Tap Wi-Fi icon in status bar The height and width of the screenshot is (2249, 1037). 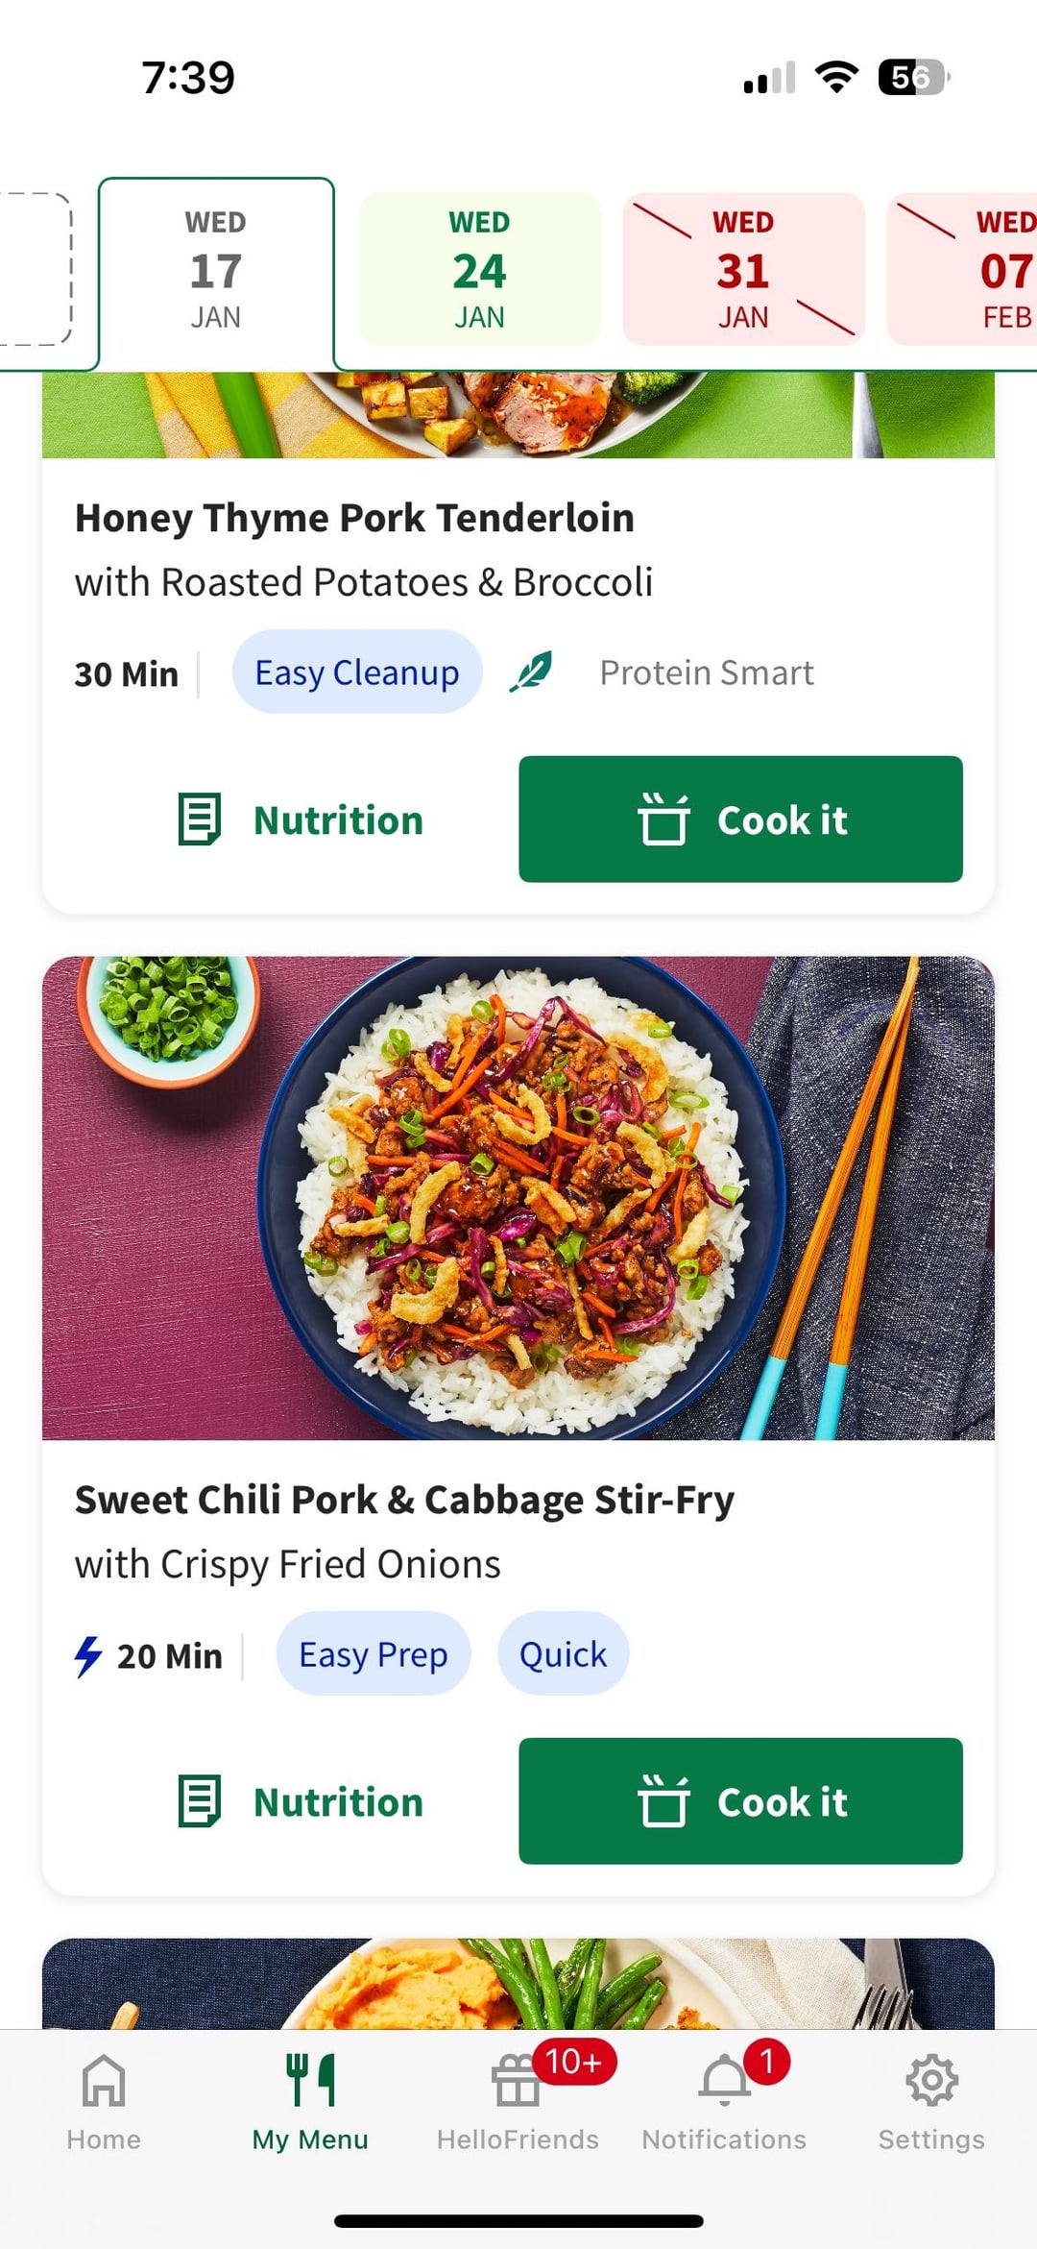836,77
